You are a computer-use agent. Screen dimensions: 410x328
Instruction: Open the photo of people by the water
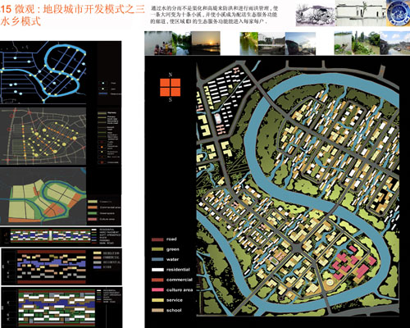(x=158, y=43)
